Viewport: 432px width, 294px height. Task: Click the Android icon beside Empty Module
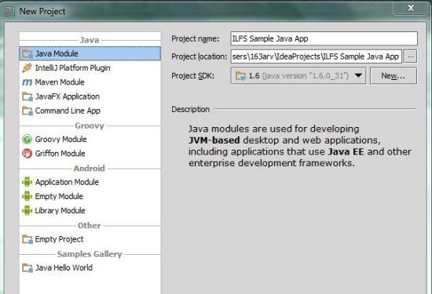[27, 196]
